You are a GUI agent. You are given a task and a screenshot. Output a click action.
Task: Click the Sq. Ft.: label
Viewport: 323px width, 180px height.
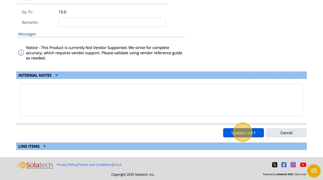tap(28, 12)
